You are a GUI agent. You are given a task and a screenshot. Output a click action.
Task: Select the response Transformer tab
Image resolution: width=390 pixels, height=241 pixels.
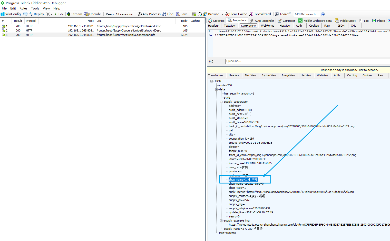pyautogui.click(x=216, y=75)
